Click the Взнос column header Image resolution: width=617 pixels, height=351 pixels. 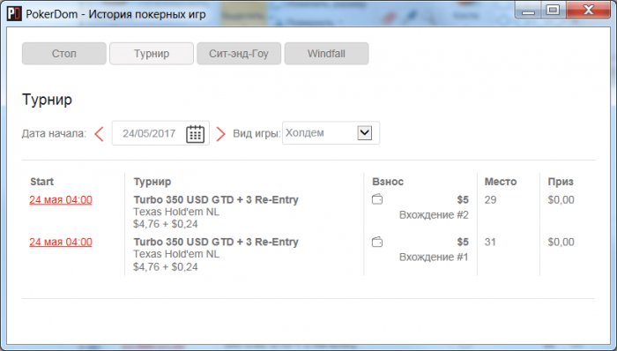pos(388,182)
